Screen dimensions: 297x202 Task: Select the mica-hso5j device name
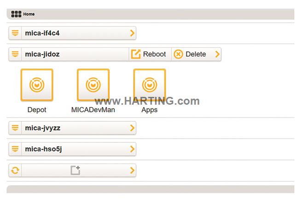coord(43,149)
